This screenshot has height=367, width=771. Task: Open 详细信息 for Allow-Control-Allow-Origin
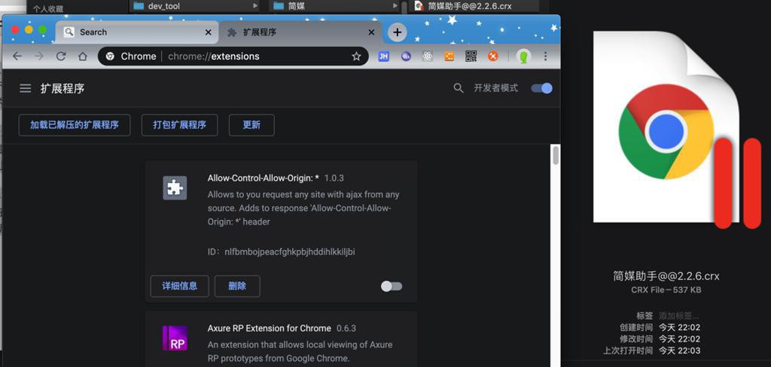click(179, 286)
